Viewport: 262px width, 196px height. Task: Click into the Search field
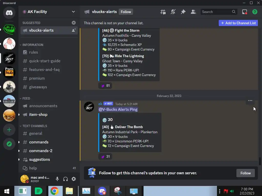coord(219,12)
